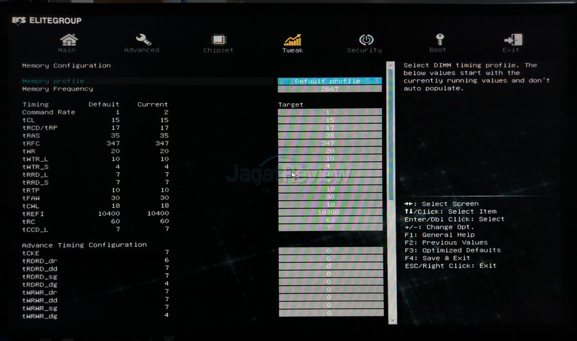Expand the Memory Frequency option

point(330,89)
